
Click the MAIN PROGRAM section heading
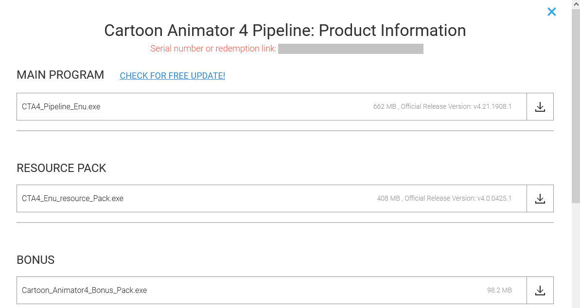point(60,75)
